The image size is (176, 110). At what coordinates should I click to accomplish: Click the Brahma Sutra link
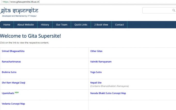point(9,72)
